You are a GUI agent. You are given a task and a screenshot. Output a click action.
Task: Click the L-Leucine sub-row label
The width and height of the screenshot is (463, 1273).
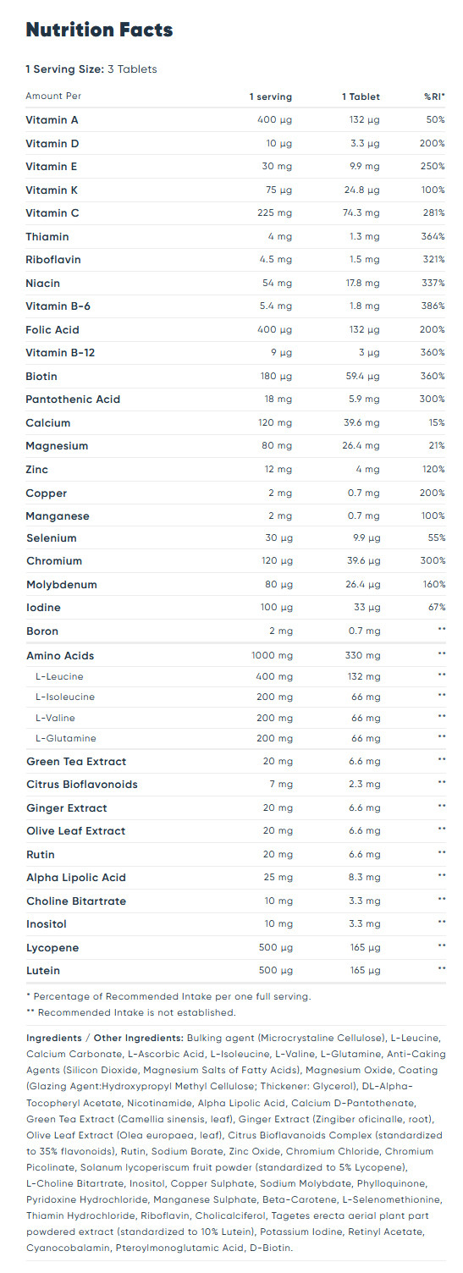point(59,676)
